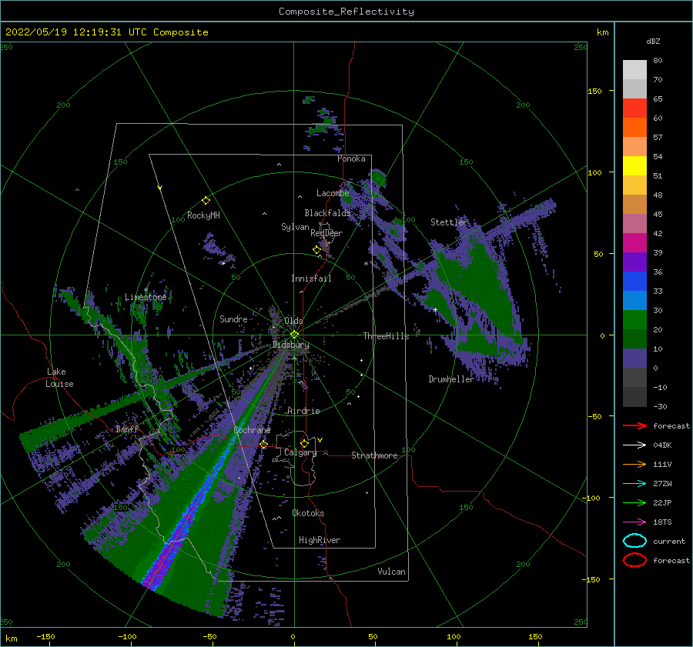Click the ThreeHills city label
Screen dimensions: 693x647
tap(387, 336)
